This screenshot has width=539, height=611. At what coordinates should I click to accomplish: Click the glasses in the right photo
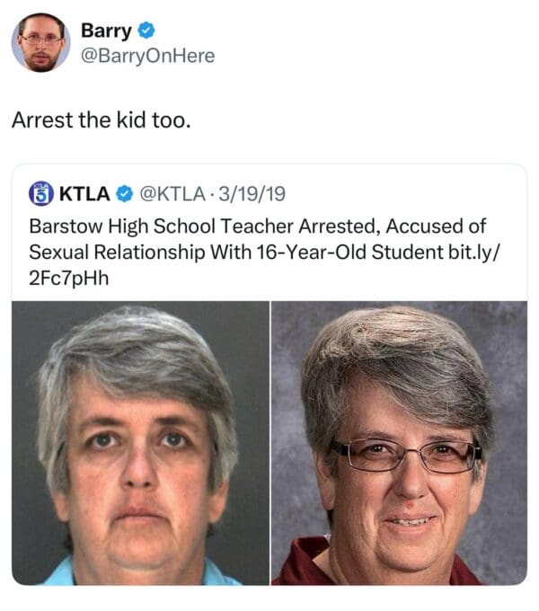coord(406,454)
